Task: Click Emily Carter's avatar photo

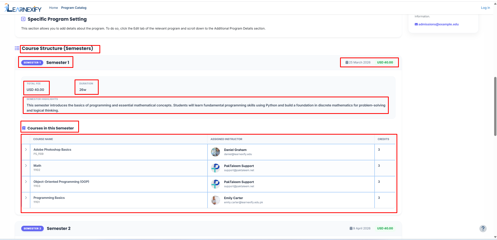Action: pos(215,200)
